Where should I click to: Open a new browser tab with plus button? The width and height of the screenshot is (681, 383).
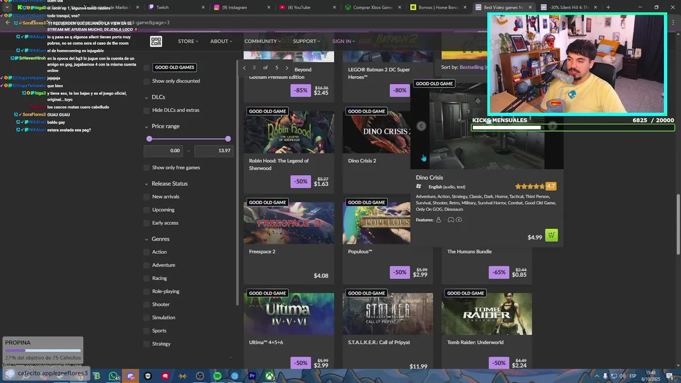coord(608,7)
